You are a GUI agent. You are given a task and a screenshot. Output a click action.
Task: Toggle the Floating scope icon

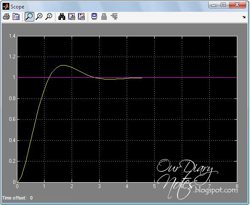[x=94, y=16]
